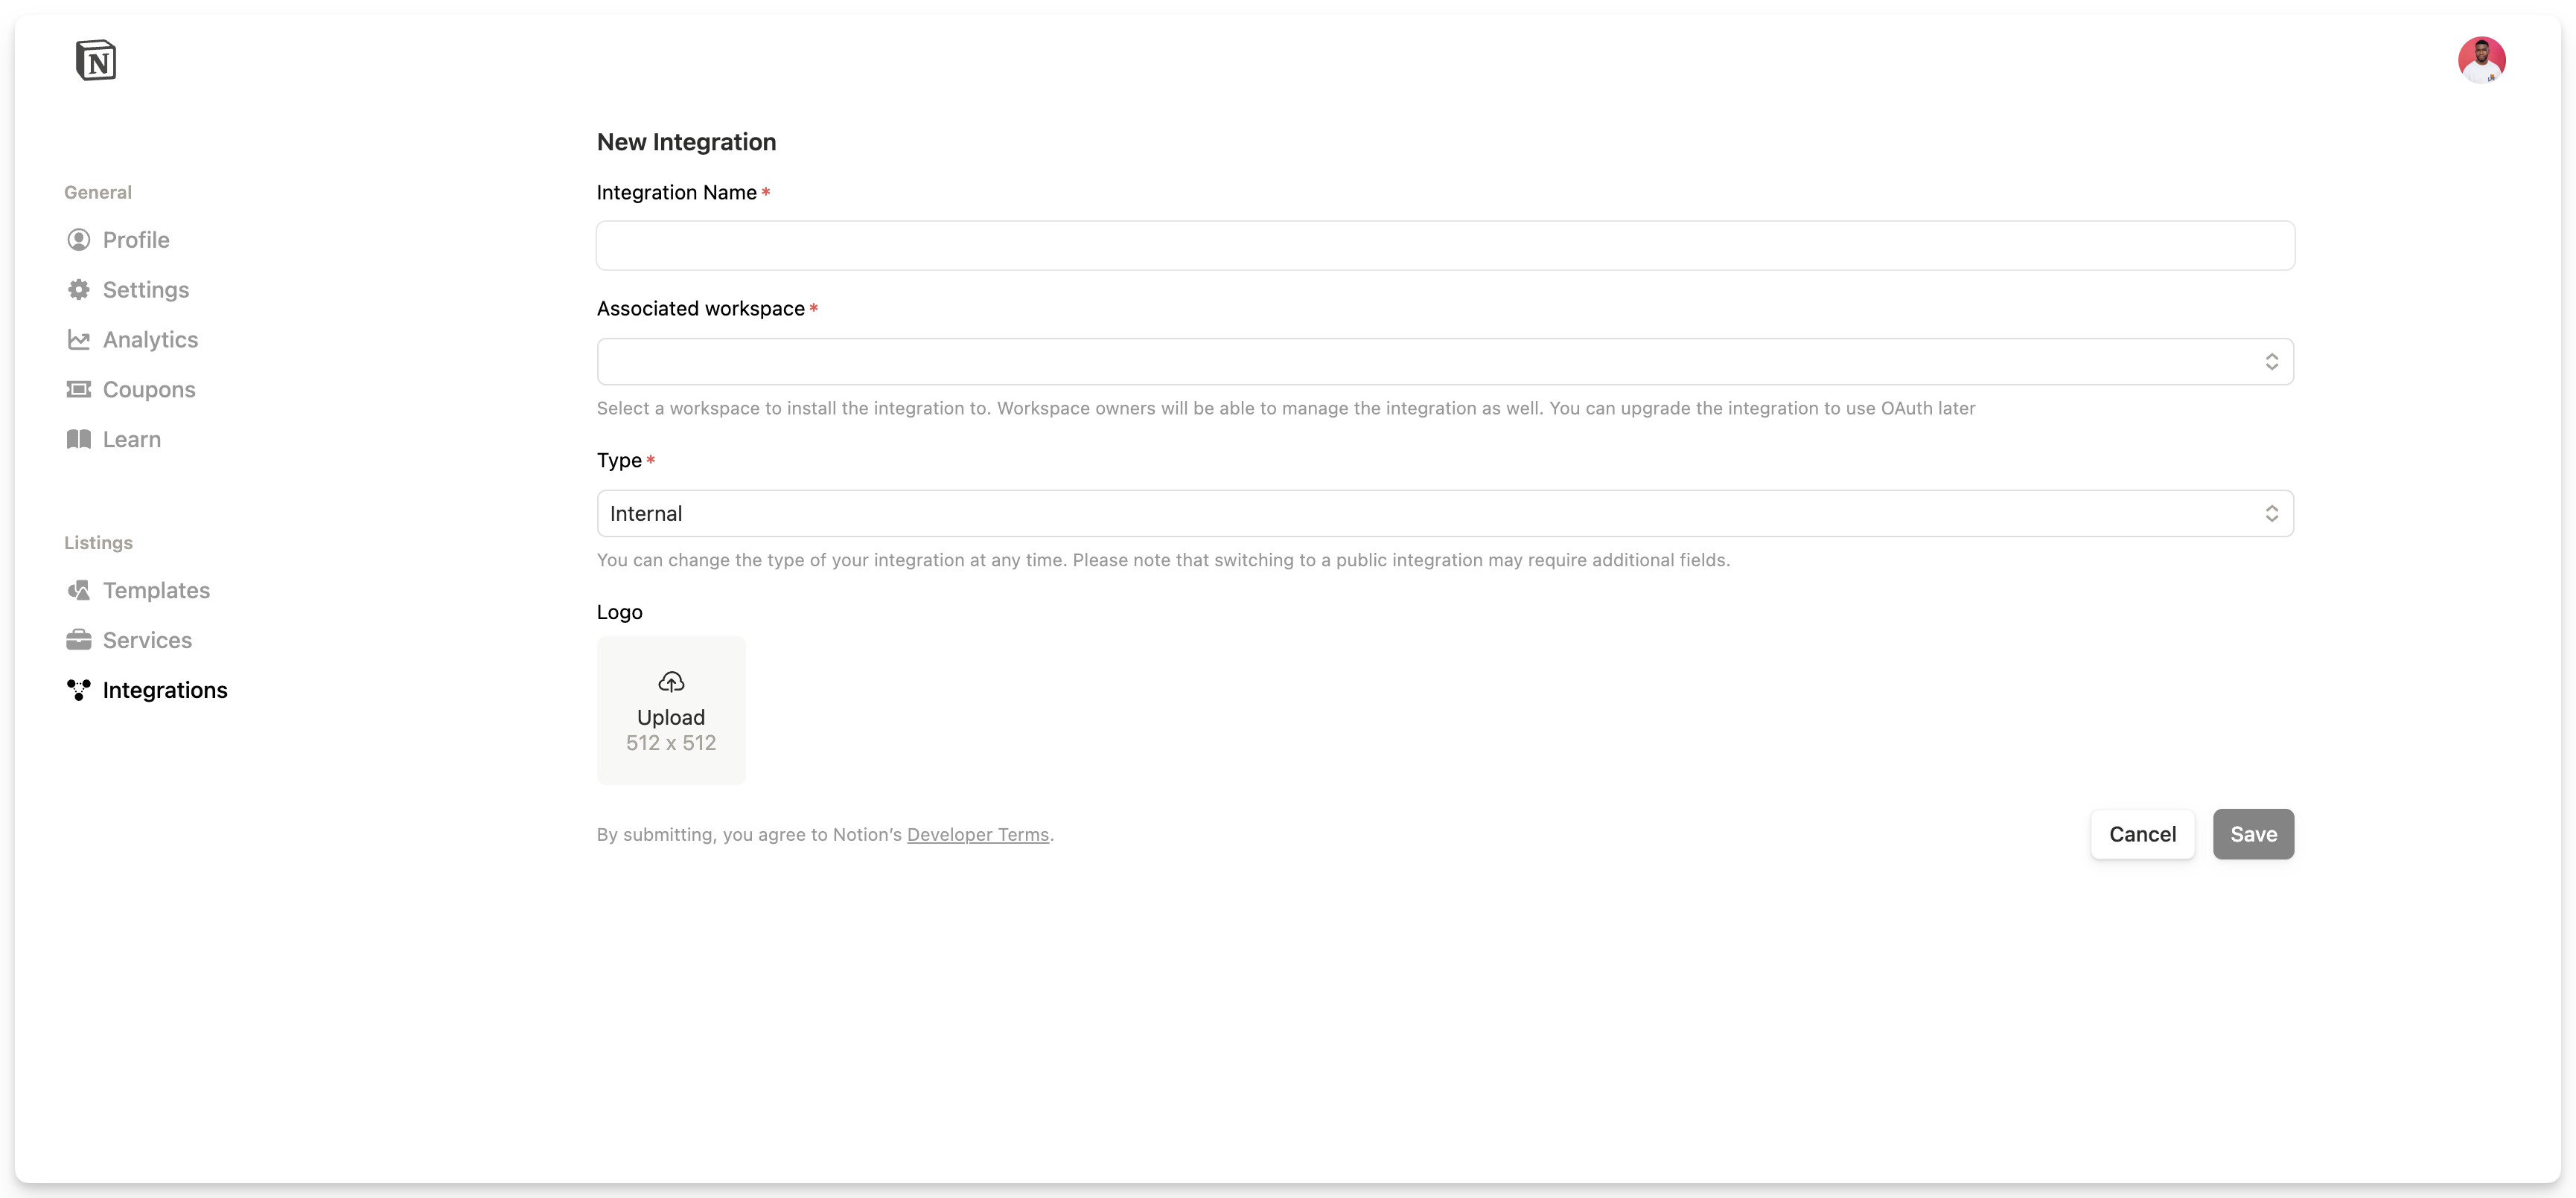The height and width of the screenshot is (1198, 2576).
Task: Cancel the new integration form
Action: [x=2142, y=834]
